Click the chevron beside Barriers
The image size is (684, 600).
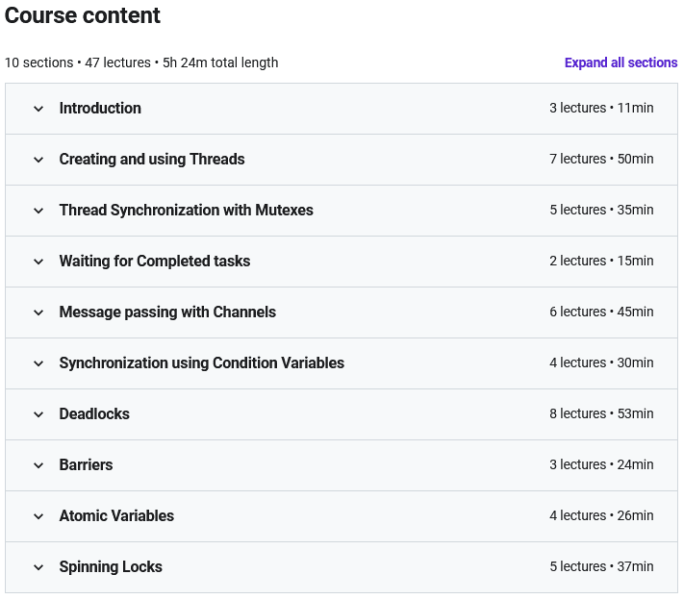tap(38, 465)
